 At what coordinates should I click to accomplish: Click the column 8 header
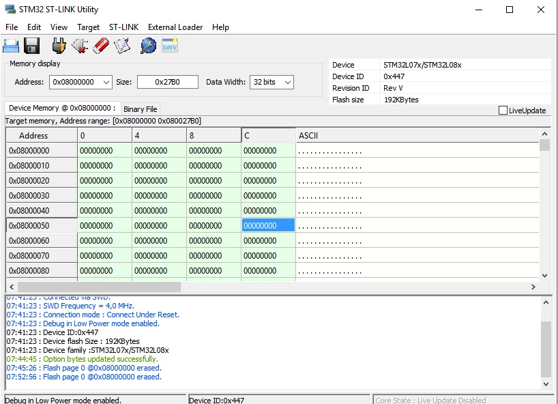coord(214,136)
